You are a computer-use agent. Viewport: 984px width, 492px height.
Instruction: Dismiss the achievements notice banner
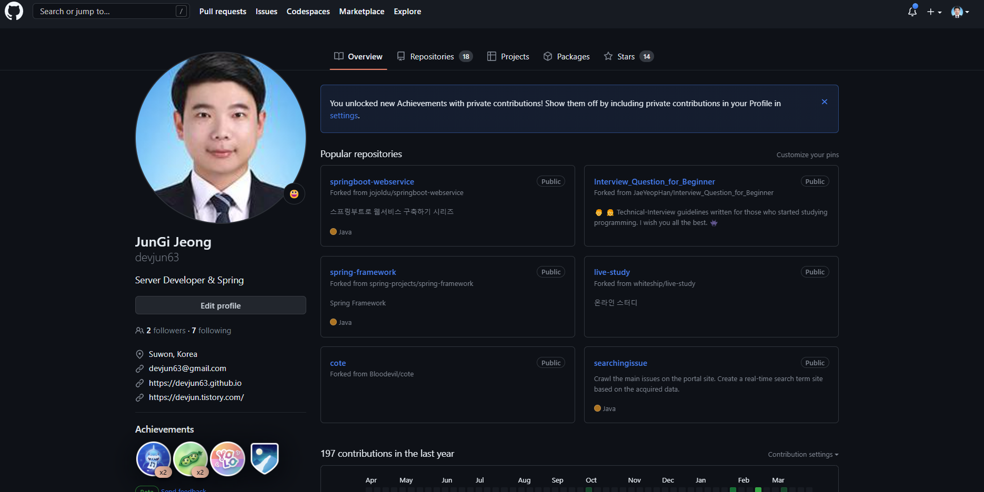825,102
